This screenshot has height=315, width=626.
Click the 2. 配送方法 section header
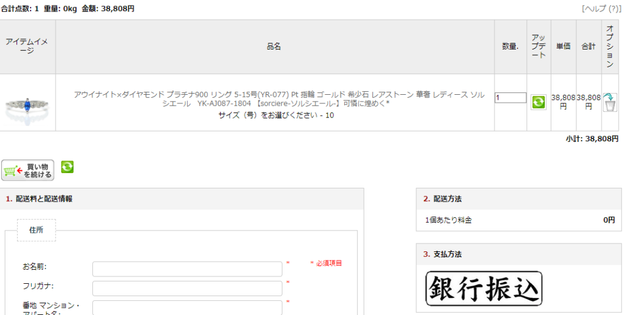click(x=443, y=199)
